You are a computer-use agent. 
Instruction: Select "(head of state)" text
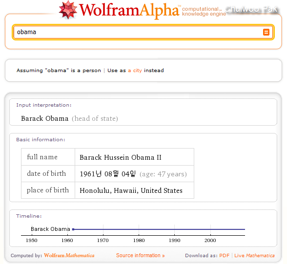pyautogui.click(x=95, y=118)
